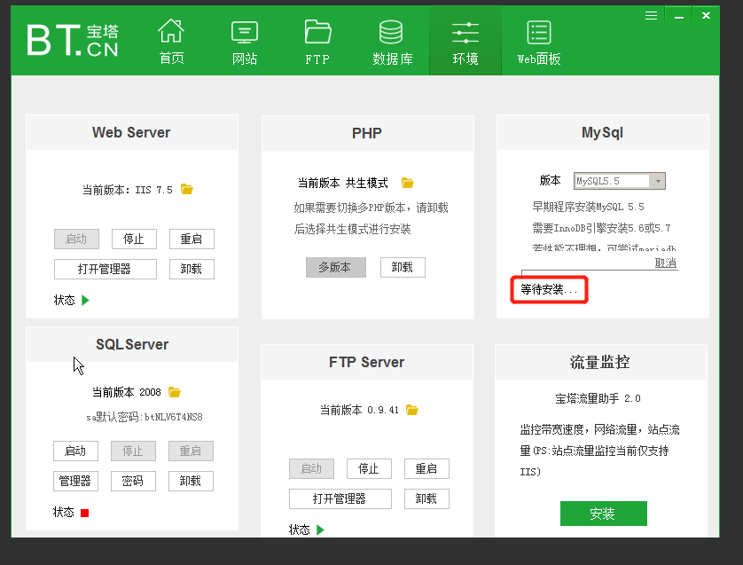Close the BT panel window
Viewport: 743px width, 565px height.
coord(706,16)
